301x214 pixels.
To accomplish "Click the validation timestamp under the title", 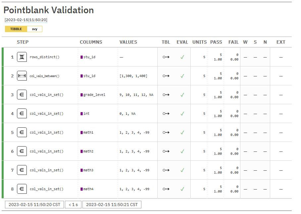I will tap(26, 20).
